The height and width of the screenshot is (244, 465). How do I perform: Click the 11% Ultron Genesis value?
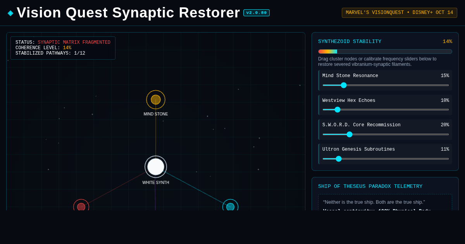[445, 149]
